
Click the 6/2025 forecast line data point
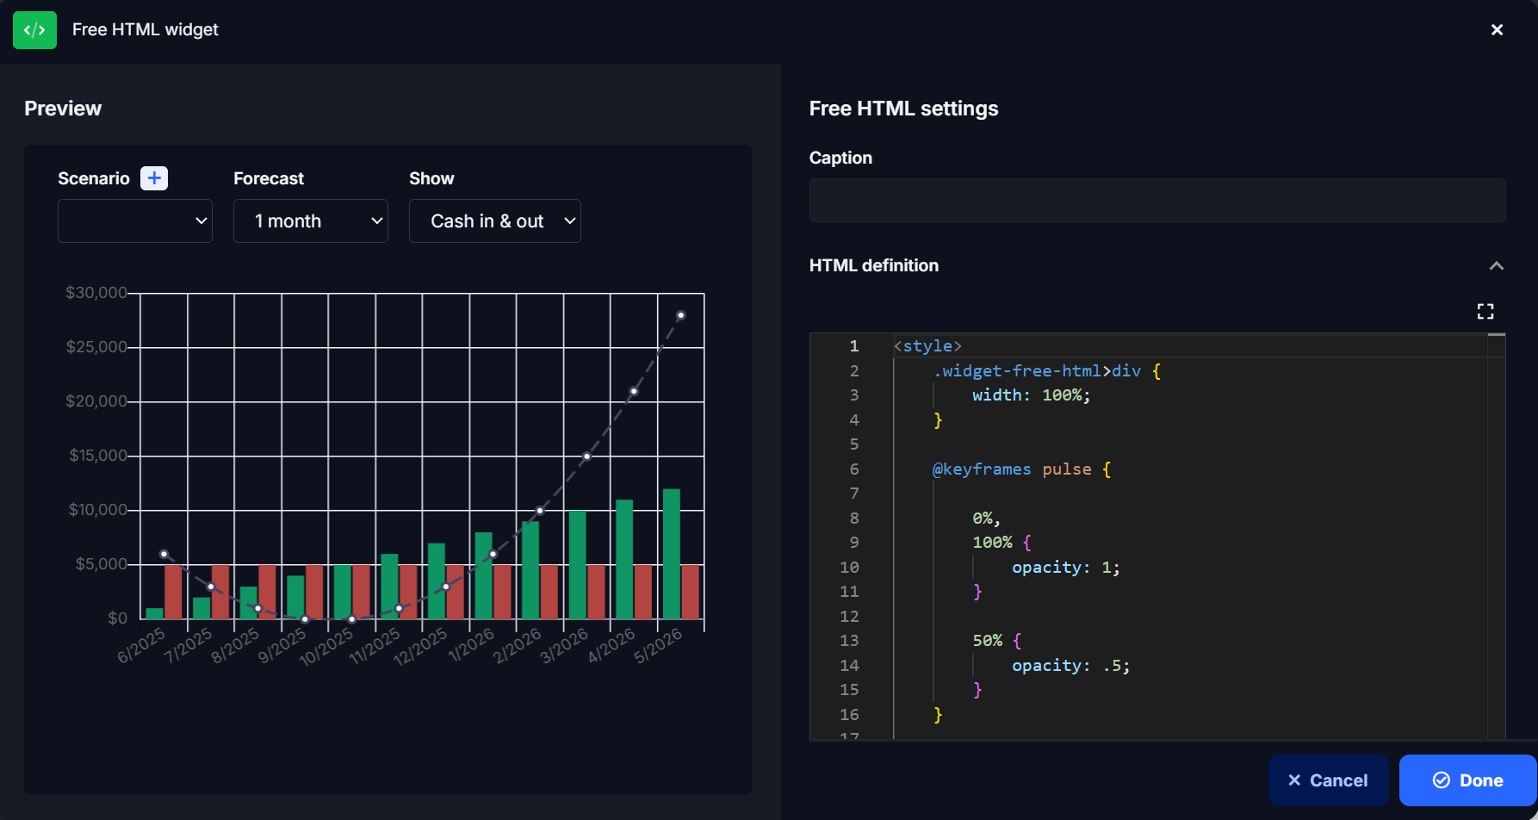pyautogui.click(x=164, y=554)
